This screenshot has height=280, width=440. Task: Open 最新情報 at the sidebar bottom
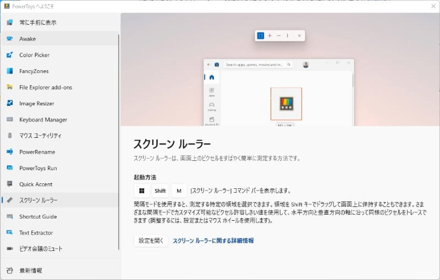click(x=60, y=271)
